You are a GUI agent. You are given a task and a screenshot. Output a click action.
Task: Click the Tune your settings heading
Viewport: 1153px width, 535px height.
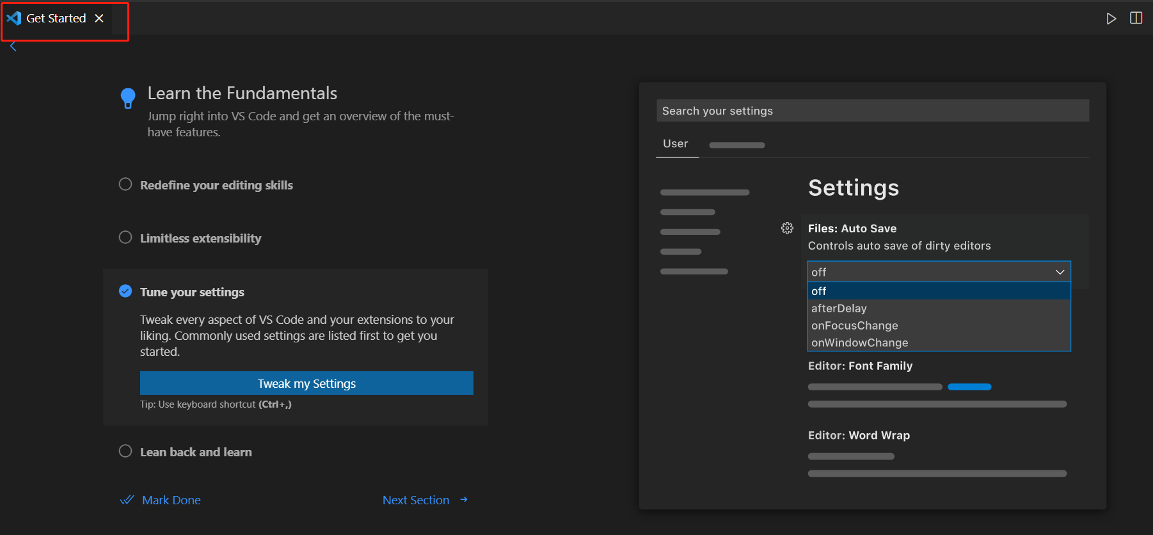pos(192,292)
